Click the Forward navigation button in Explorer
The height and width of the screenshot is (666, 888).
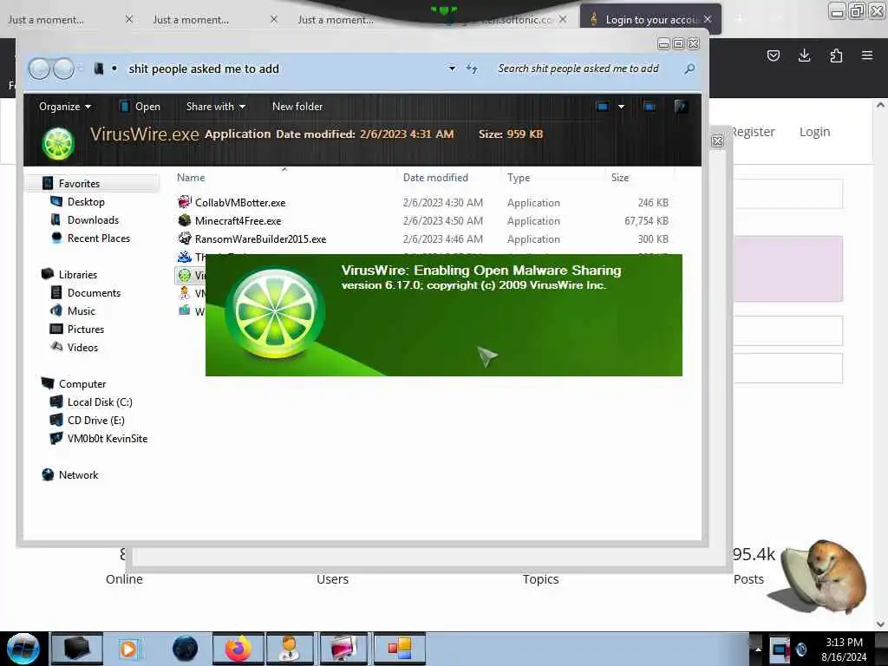tap(63, 69)
